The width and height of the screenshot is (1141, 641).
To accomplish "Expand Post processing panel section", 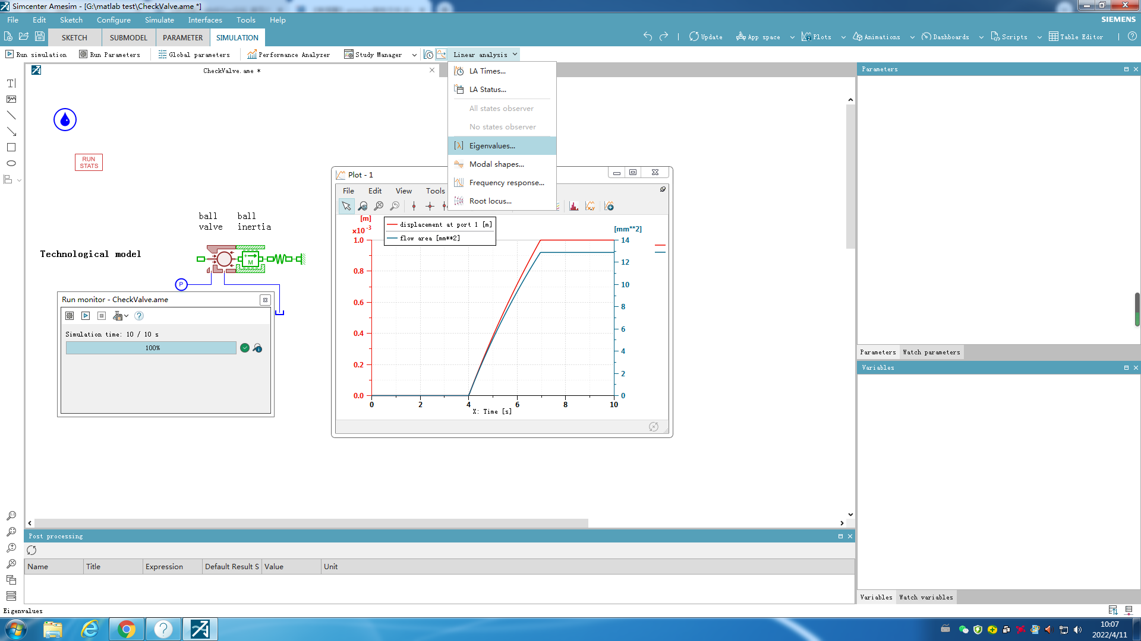I will (x=840, y=536).
